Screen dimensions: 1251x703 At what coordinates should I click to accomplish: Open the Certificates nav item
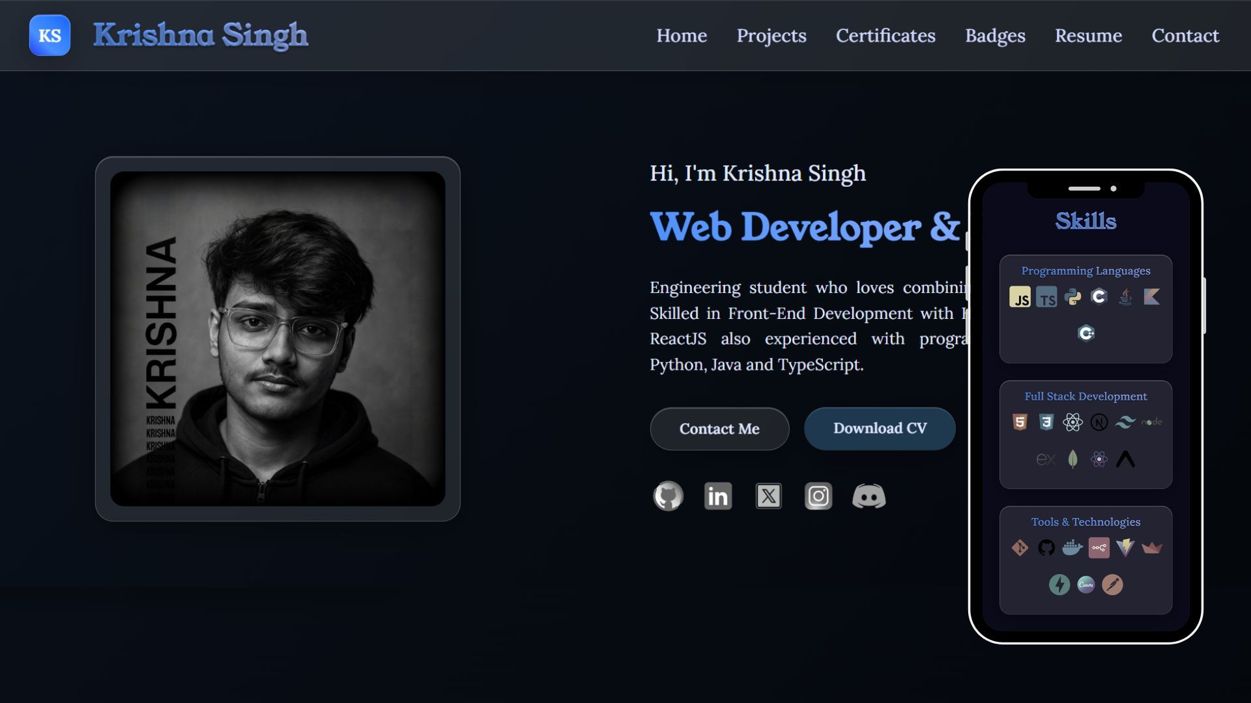pos(885,35)
